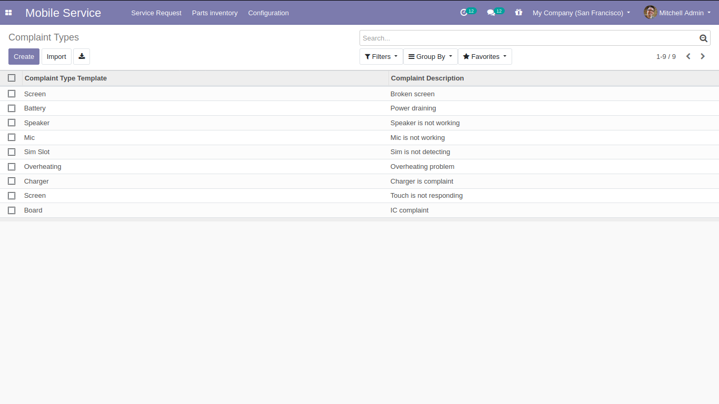Check the box for Broken screen row
This screenshot has width=719, height=404.
12,94
